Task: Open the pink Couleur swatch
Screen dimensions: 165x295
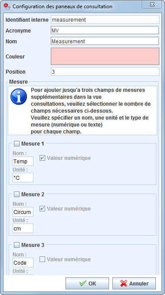Action: [x=105, y=56]
